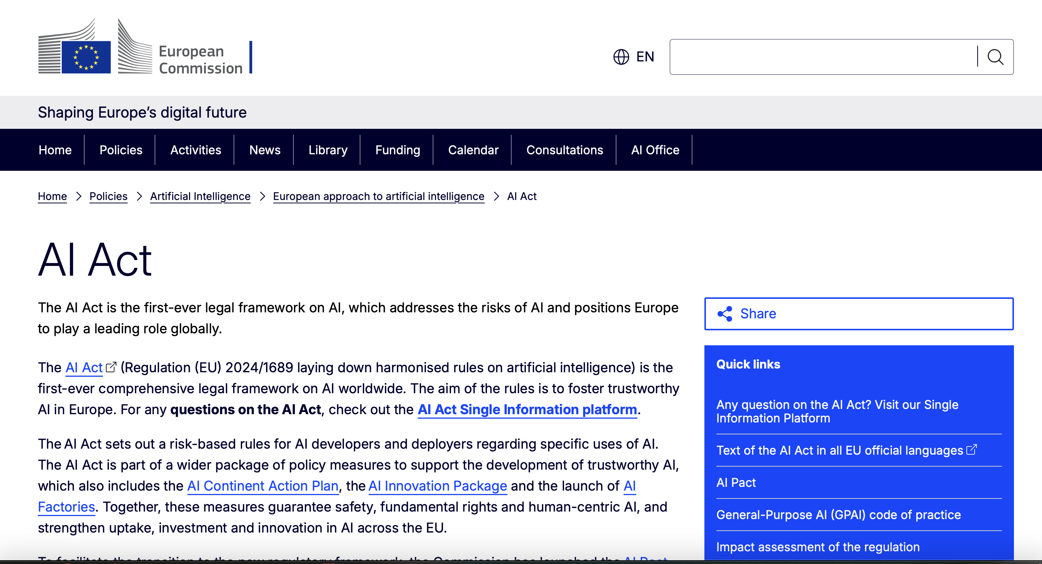Click external link icon beside AI Act link
This screenshot has height=564, width=1042.
[x=111, y=367]
